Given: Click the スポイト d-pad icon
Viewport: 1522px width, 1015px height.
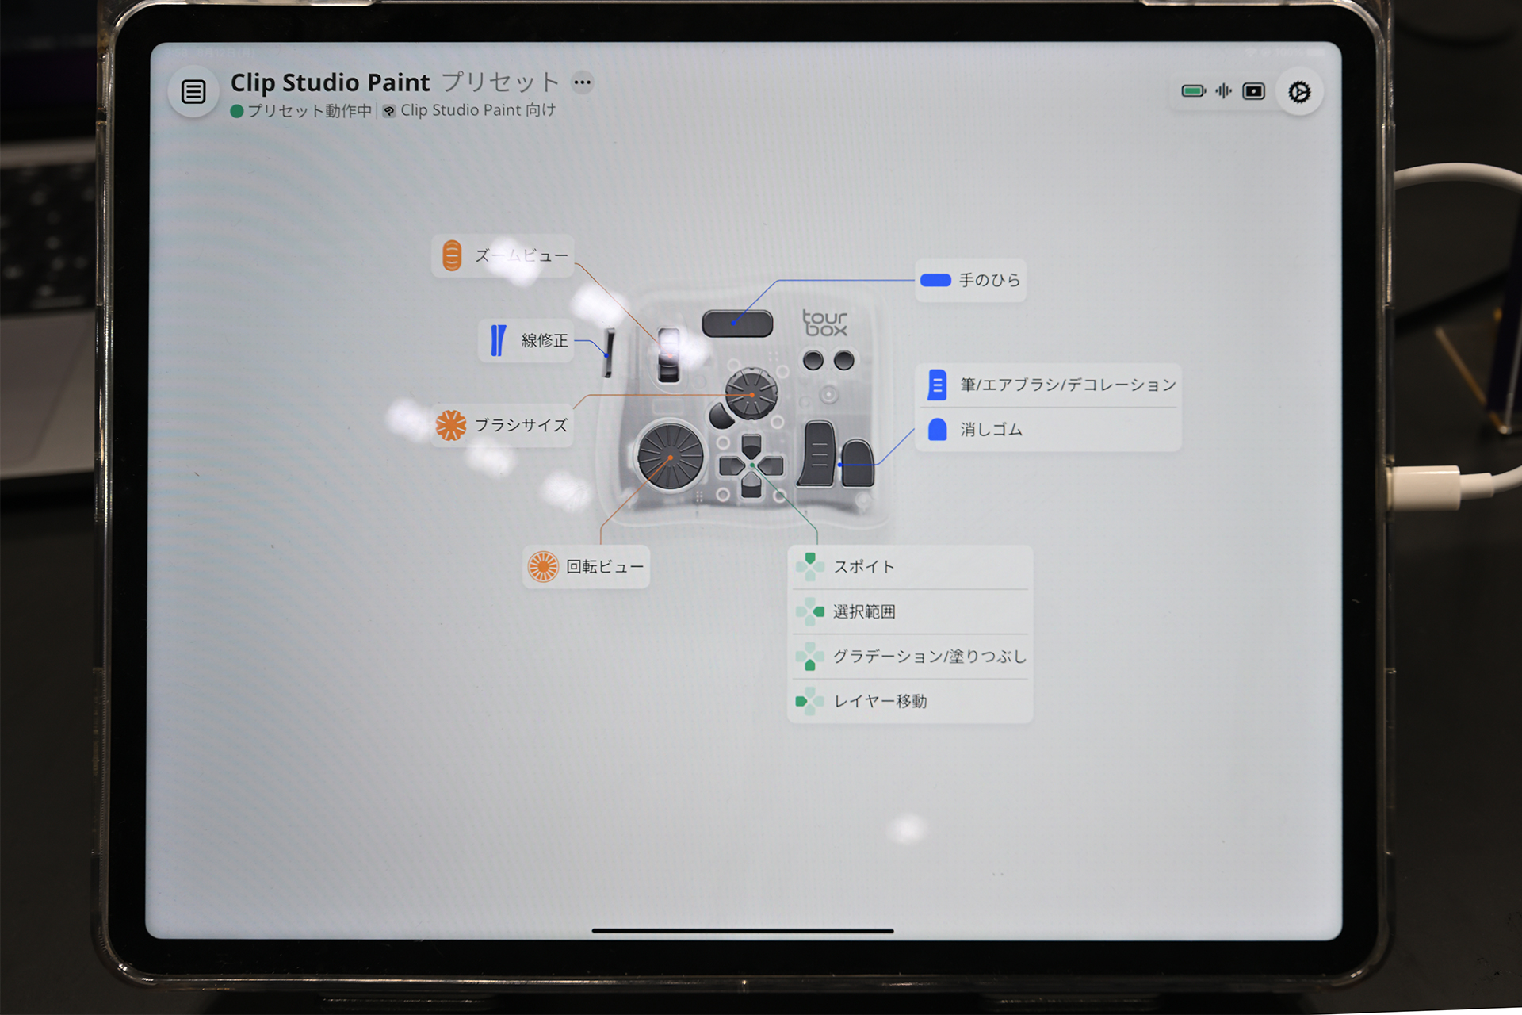Looking at the screenshot, I should [810, 566].
